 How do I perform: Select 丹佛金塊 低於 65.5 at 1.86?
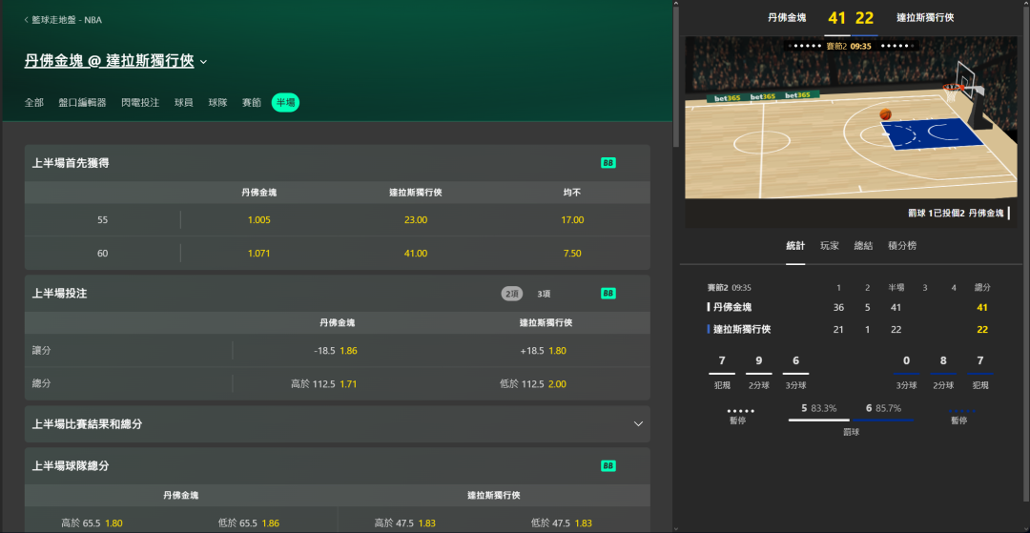(x=258, y=523)
